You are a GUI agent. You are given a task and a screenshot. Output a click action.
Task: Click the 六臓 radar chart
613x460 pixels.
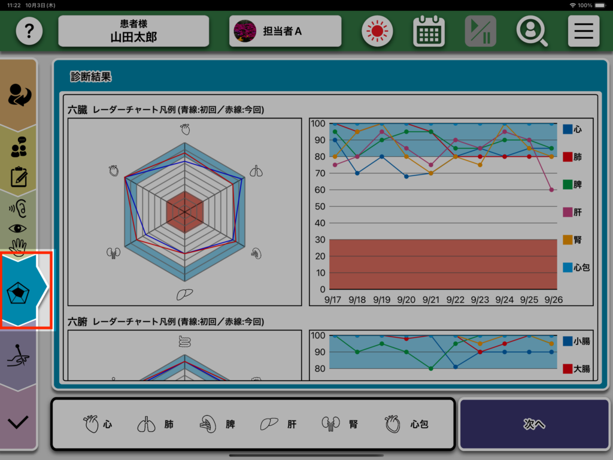click(184, 211)
